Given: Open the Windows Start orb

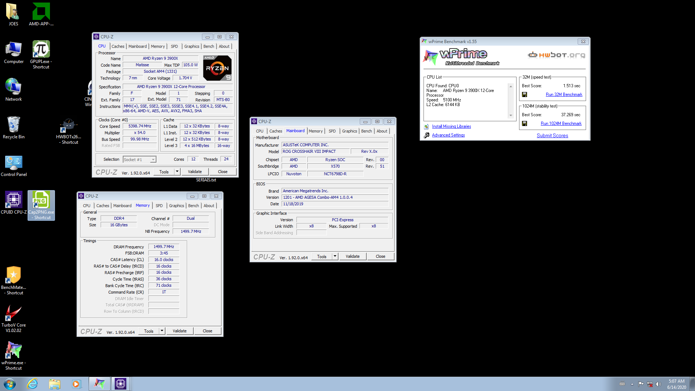Looking at the screenshot, I should click(10, 384).
